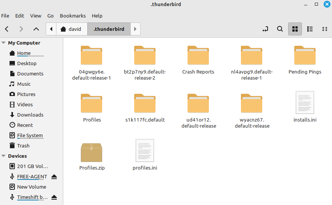The width and height of the screenshot is (332, 205).
Task: Open the search tool
Action: pos(280,29)
